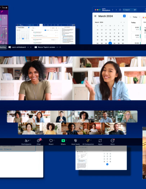Click the React heart icon
This screenshot has height=189, width=146.
[51, 141]
